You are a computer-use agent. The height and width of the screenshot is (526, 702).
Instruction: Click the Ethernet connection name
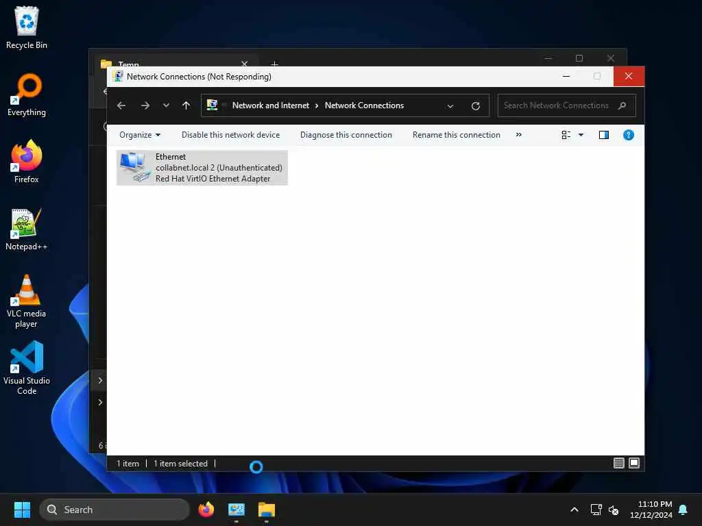click(171, 157)
